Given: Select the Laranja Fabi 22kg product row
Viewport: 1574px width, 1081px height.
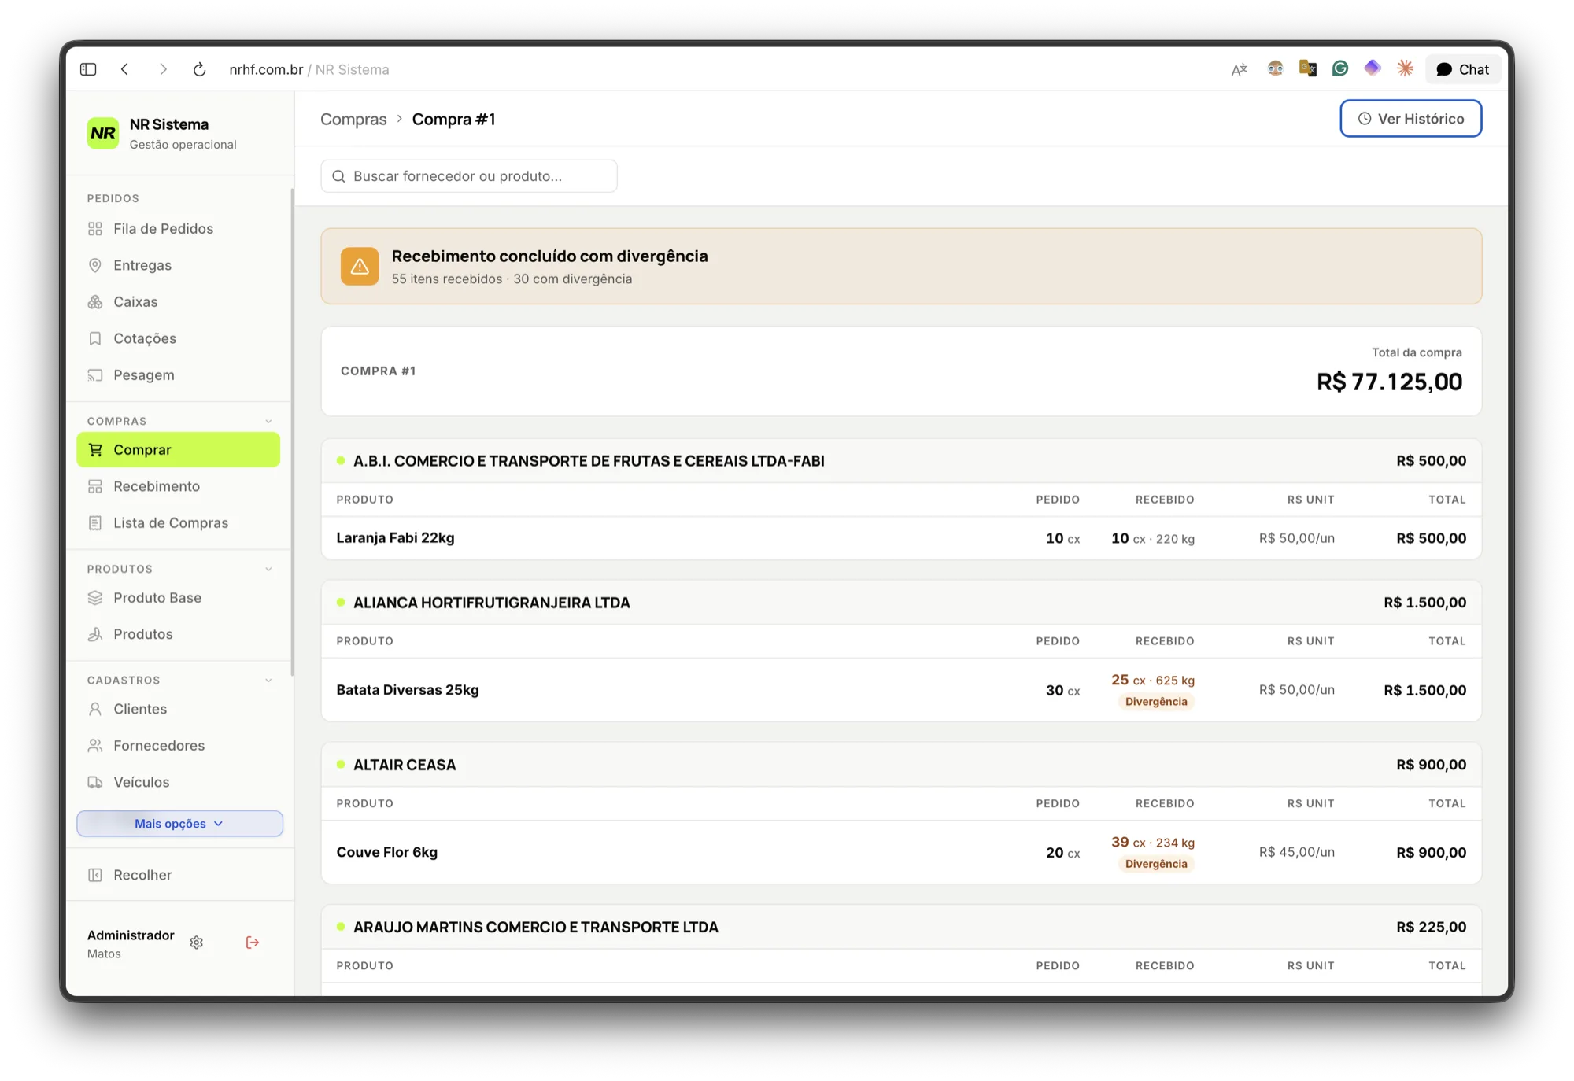Looking at the screenshot, I should coord(901,538).
